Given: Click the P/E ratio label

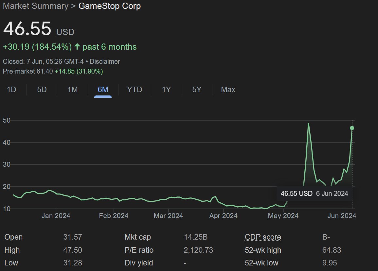Looking at the screenshot, I should (x=139, y=250).
